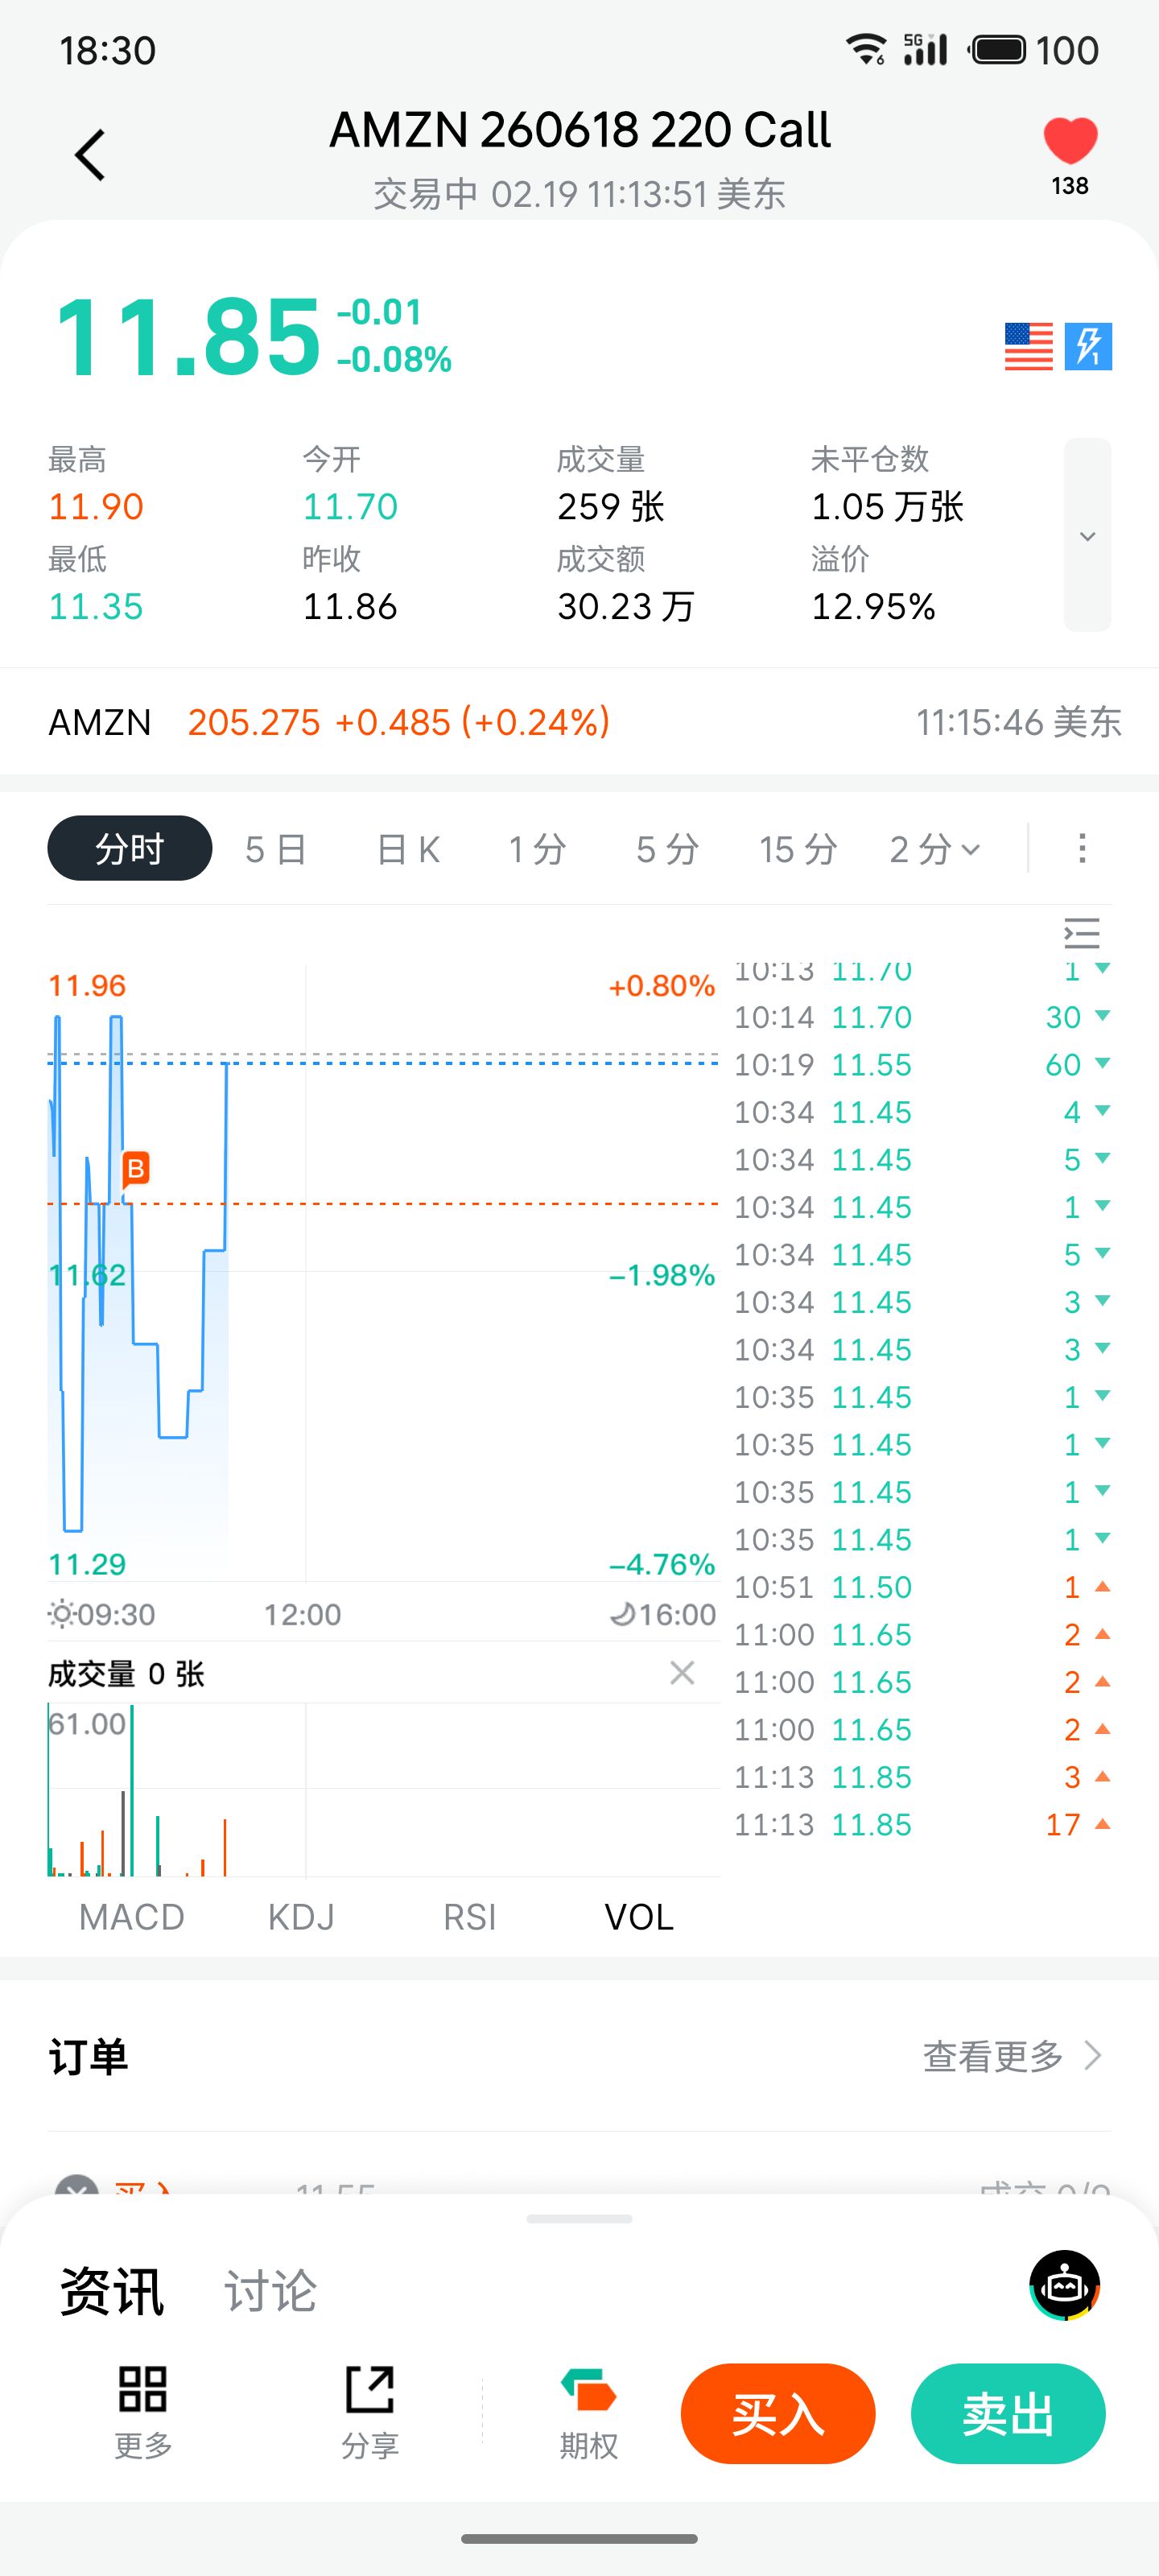Image resolution: width=1159 pixels, height=2576 pixels.
Task: Tap the B buy marker on chart
Action: point(136,1168)
